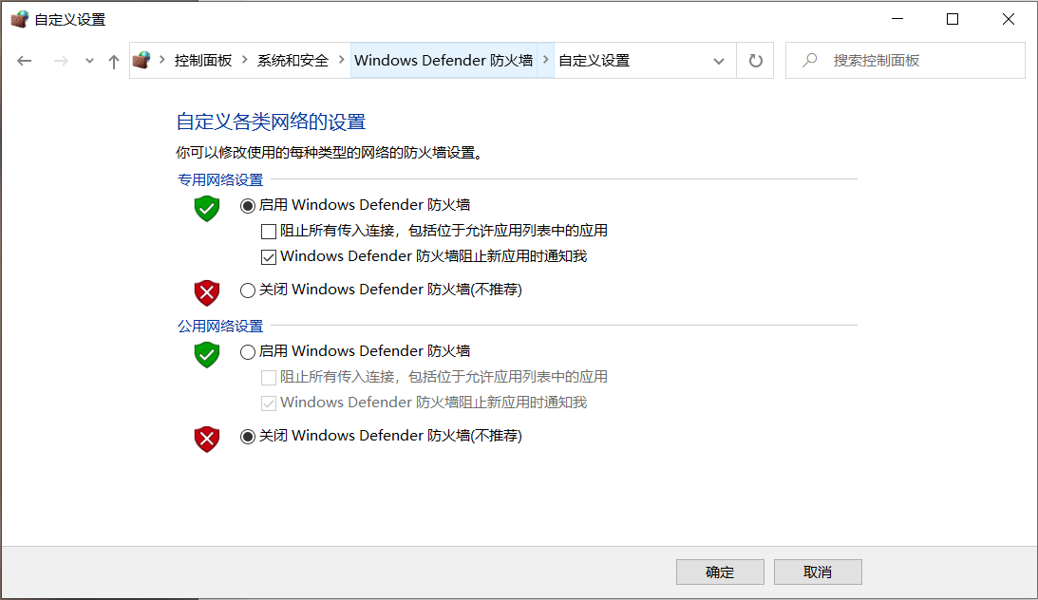Toggle notify me checkbox under 专用网络设置
1038x600 pixels.
268,257
